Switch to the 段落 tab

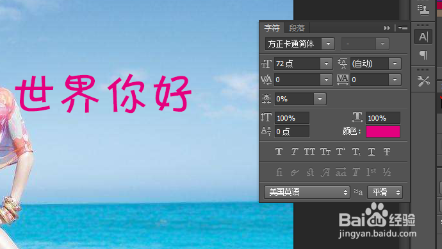pyautogui.click(x=297, y=28)
